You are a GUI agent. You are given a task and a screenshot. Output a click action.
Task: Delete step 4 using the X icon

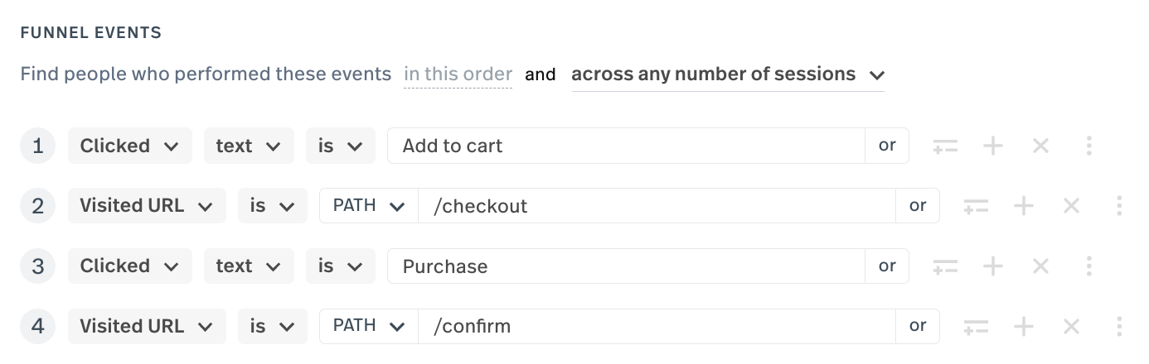(1072, 327)
